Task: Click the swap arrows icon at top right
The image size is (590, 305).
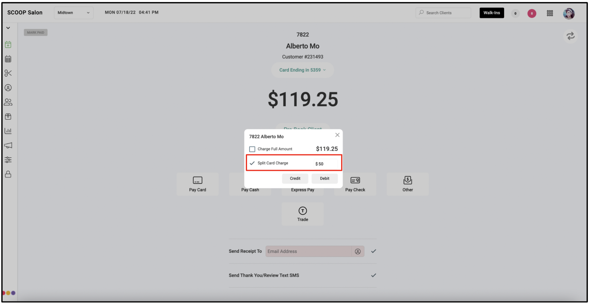Action: (x=570, y=36)
